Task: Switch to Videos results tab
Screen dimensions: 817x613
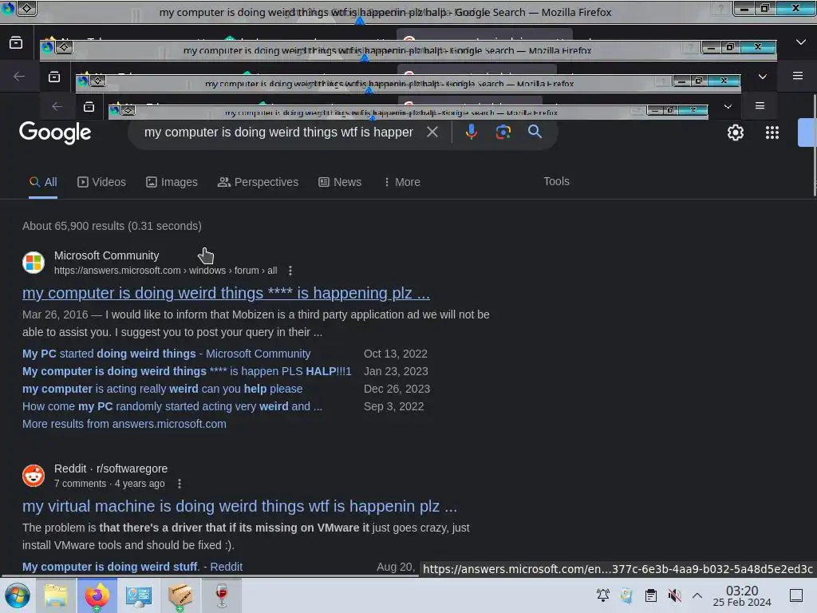Action: [x=101, y=182]
